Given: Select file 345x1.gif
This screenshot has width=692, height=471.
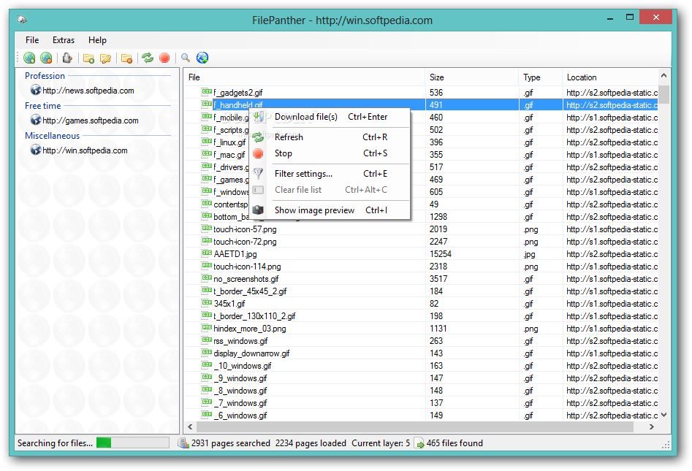Looking at the screenshot, I should [x=229, y=304].
